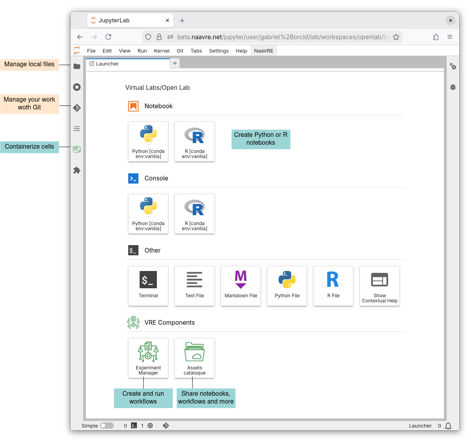Open the NaaVRE containerizer cube icon
Image resolution: width=471 pixels, height=442 pixels.
(x=77, y=149)
